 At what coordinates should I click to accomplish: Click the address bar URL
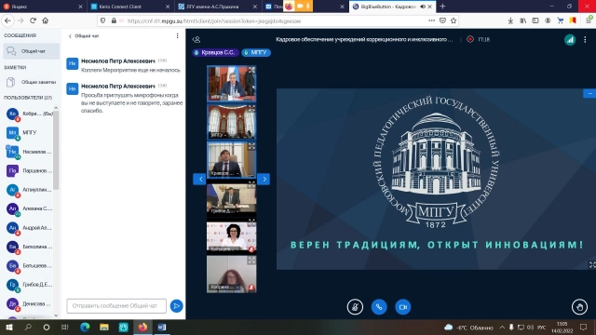click(214, 20)
